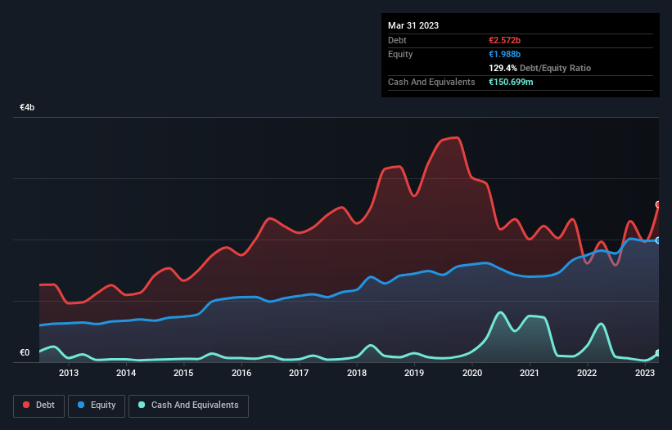Screen dimensions: 672x430
Task: Click the 129.4% Debt/Equity Ratio text
Action: coord(539,68)
